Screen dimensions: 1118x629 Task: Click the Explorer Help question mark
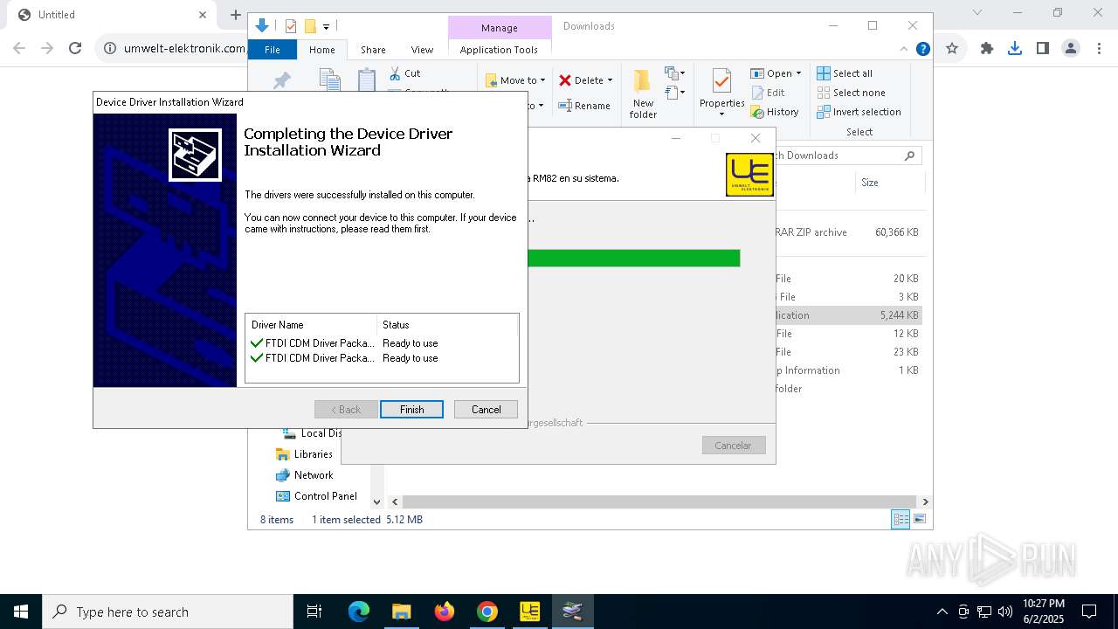click(x=922, y=50)
